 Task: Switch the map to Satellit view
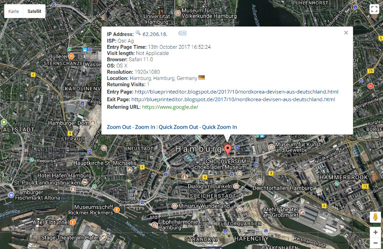point(34,11)
